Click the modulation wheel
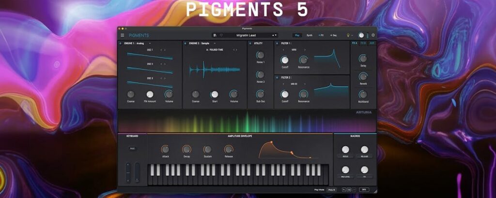The image size is (496, 198). (137, 172)
